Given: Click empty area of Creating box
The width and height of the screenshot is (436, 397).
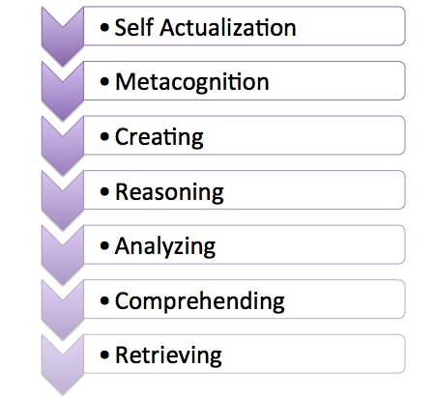Looking at the screenshot, I should (x=303, y=135).
